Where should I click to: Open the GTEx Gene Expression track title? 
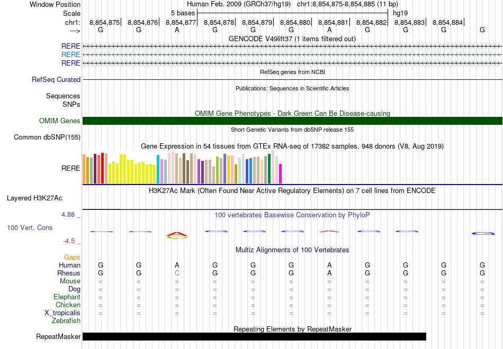[292, 146]
